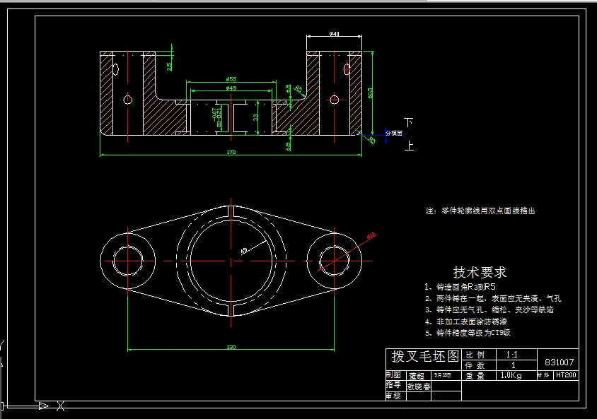Select requirement 1 铸造圆角R3到R5
Image resolution: width=597 pixels, height=419 pixels.
(460, 287)
